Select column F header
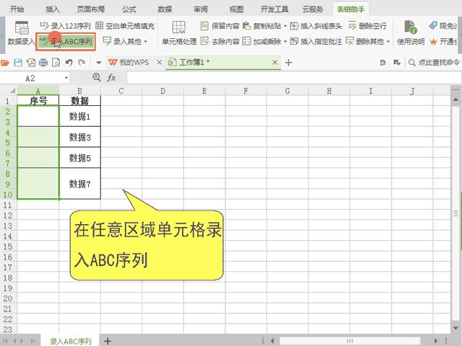 point(245,91)
